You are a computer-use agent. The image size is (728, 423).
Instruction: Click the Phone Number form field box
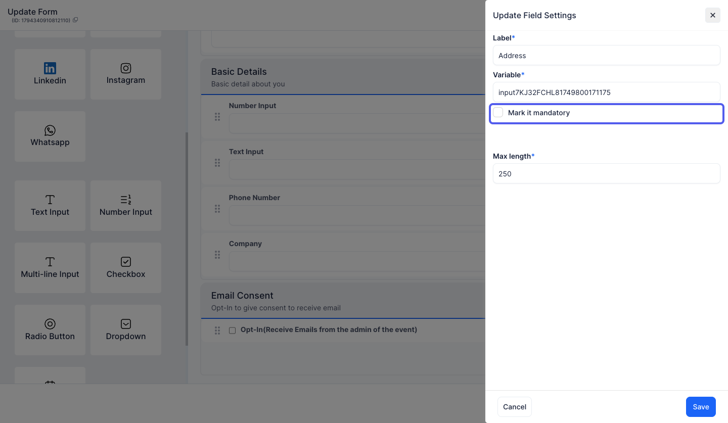(357, 215)
